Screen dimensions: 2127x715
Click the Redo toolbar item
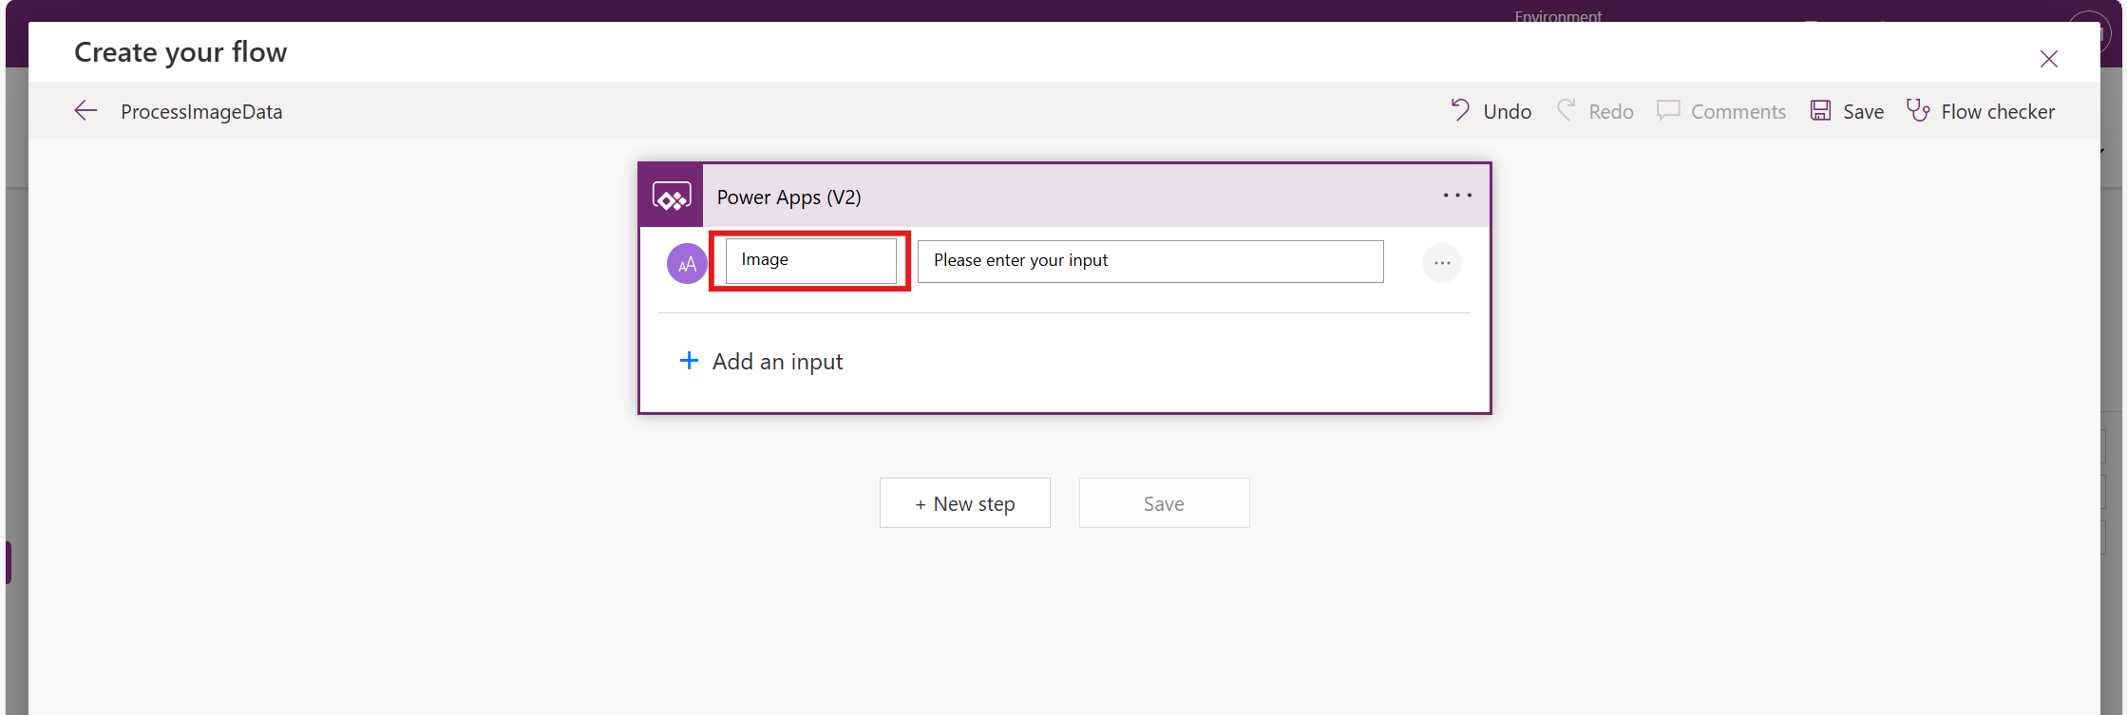[x=1595, y=111]
